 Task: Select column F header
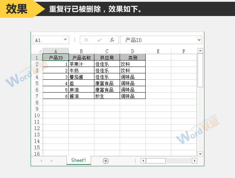coord(184,51)
